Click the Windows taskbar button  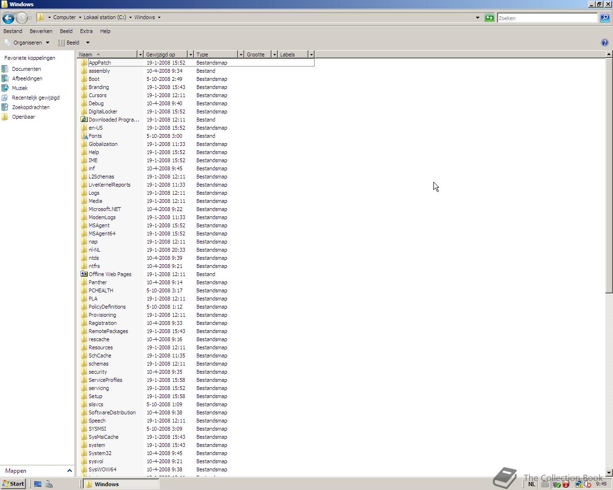tap(120, 484)
